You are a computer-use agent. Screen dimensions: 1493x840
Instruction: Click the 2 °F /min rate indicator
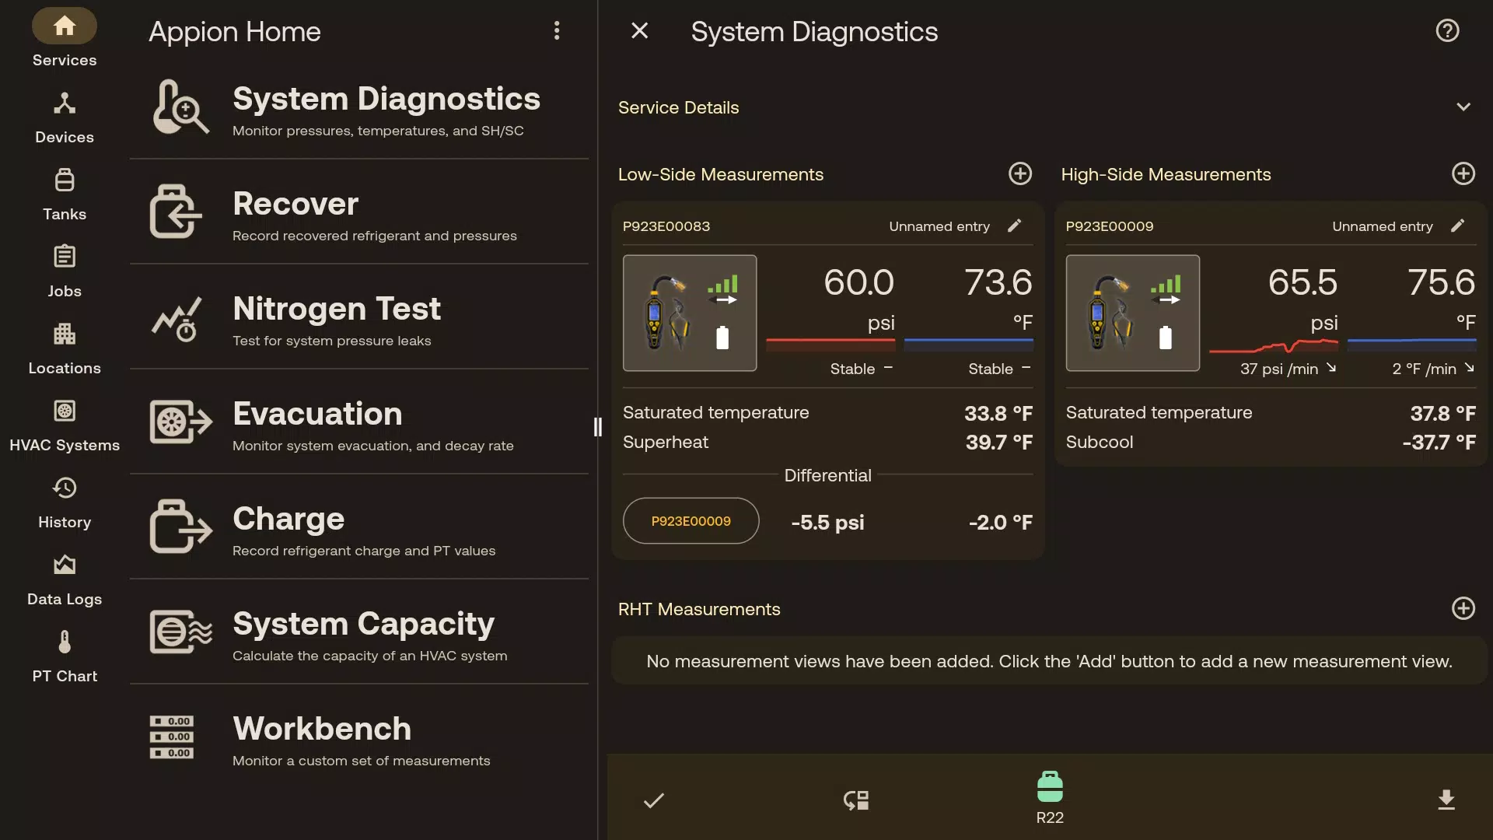click(x=1433, y=369)
